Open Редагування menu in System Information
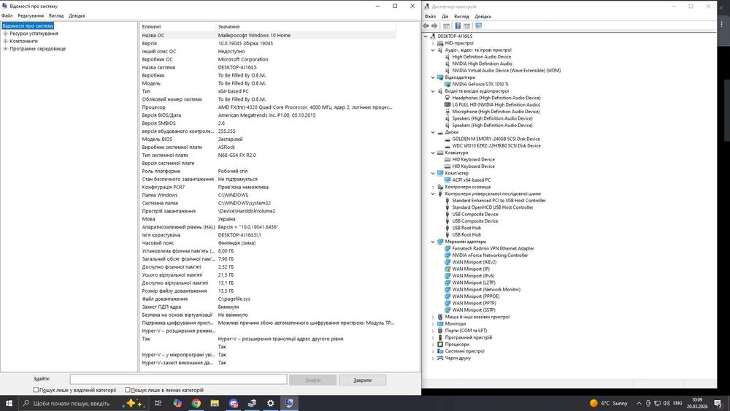 click(31, 16)
